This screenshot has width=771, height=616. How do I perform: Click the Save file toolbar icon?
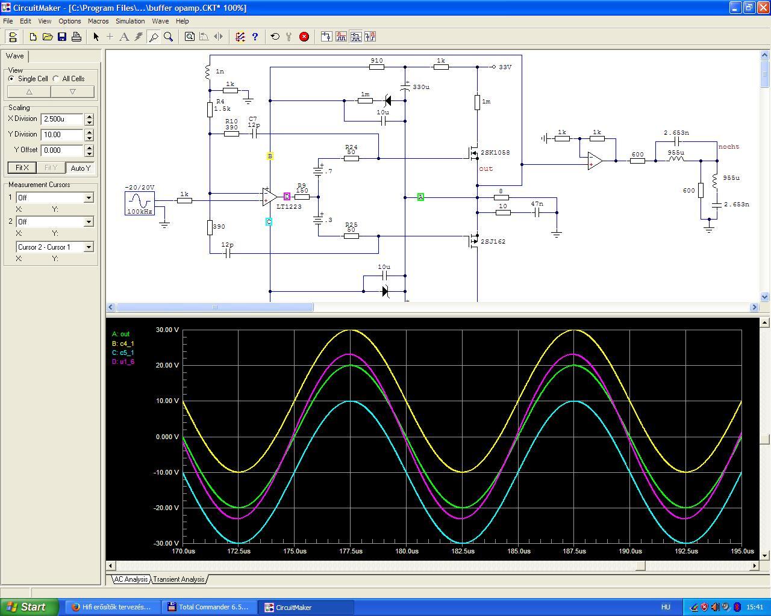[62, 37]
